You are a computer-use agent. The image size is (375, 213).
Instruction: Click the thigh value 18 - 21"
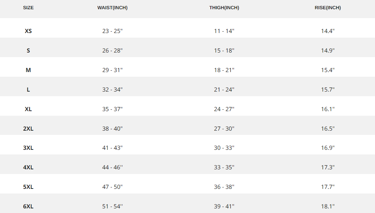224,70
